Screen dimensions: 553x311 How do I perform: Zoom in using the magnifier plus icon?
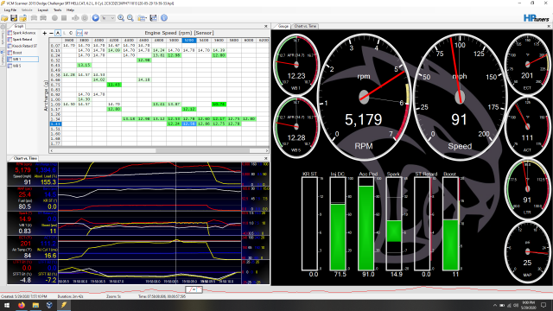121,18
